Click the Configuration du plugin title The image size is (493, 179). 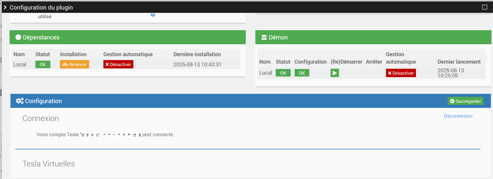point(41,7)
